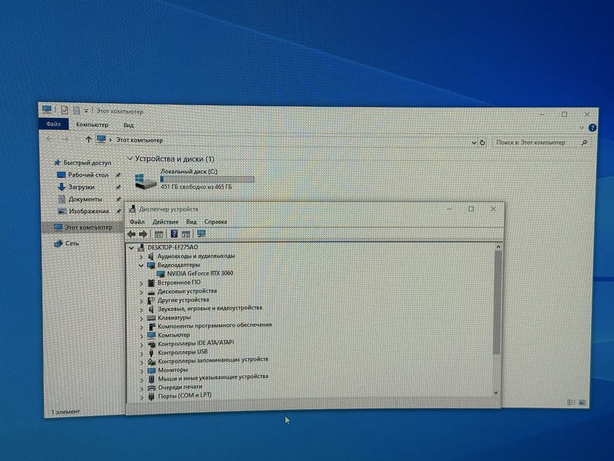Screen dimensions: 614x461
Task: Click show/hide console tree toolbar icon
Action: pos(159,234)
